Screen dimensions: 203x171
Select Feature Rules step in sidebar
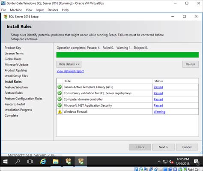tap(14, 93)
